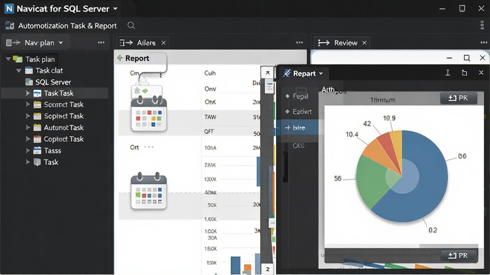
Task: Click the copy icon in Repart header
Action: click(464, 73)
